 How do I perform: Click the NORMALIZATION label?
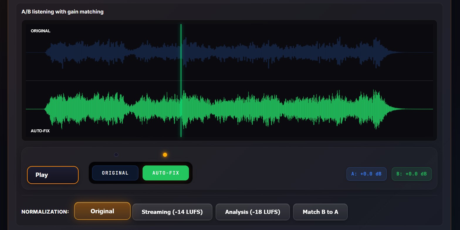coord(45,212)
